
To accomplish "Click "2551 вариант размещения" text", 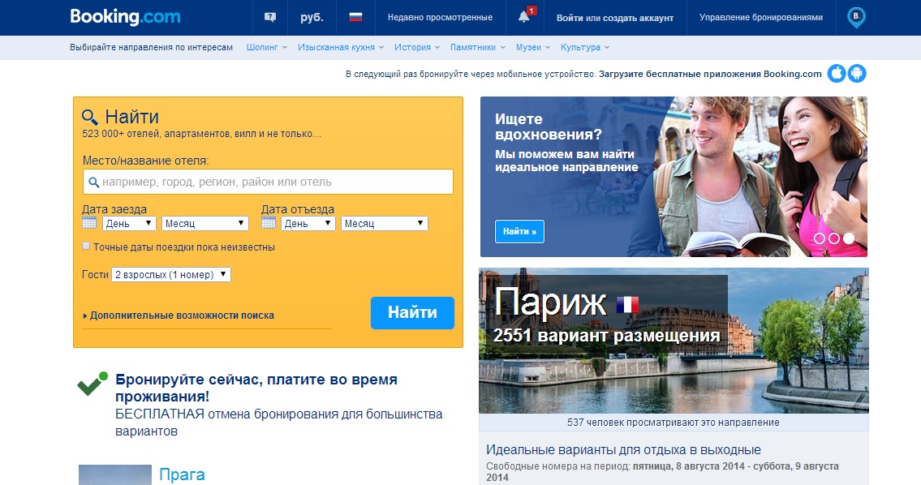I will 607,335.
